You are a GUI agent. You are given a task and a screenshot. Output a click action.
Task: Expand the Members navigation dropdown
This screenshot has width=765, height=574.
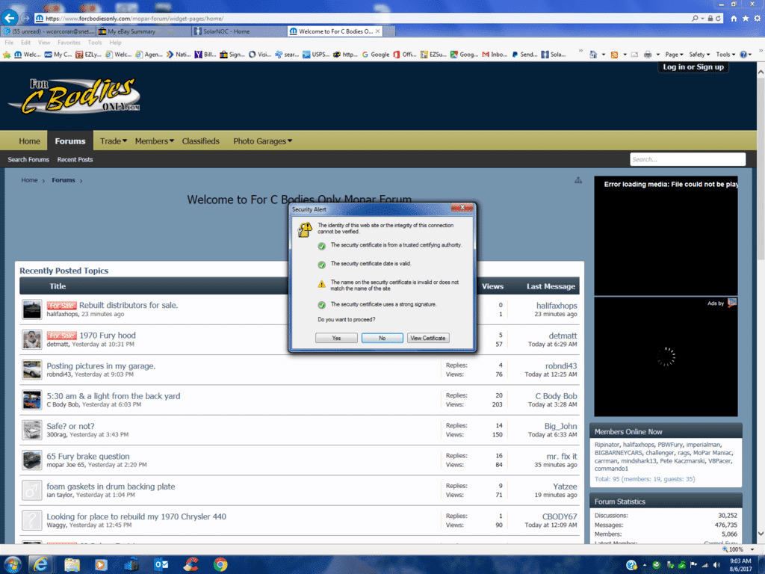click(x=154, y=141)
